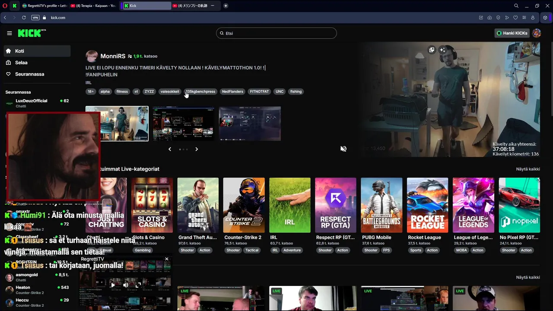Viewport: 553px width, 311px height.
Task: Select the third featured stream thumbnail
Action: (250, 124)
